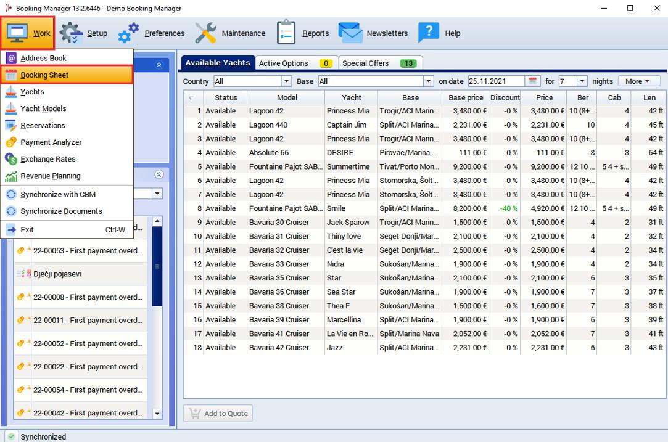Select the Jack Sparow yacht cell
This screenshot has width=668, height=442.
350,223
